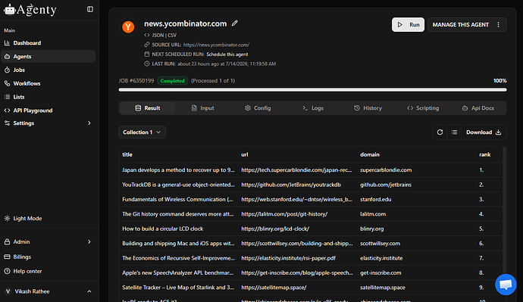Click the Satellite Tracker title cell
The width and height of the screenshot is (523, 302).
(178, 287)
